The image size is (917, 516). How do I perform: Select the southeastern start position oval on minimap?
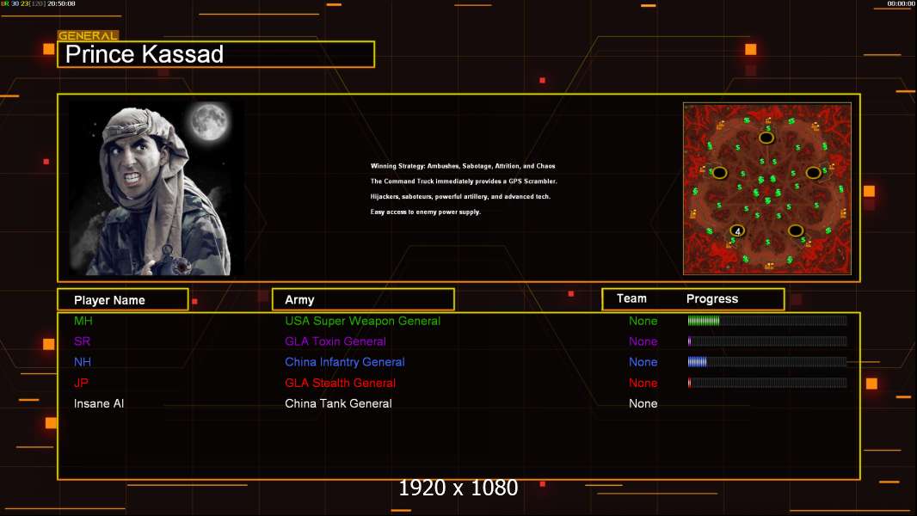(796, 230)
